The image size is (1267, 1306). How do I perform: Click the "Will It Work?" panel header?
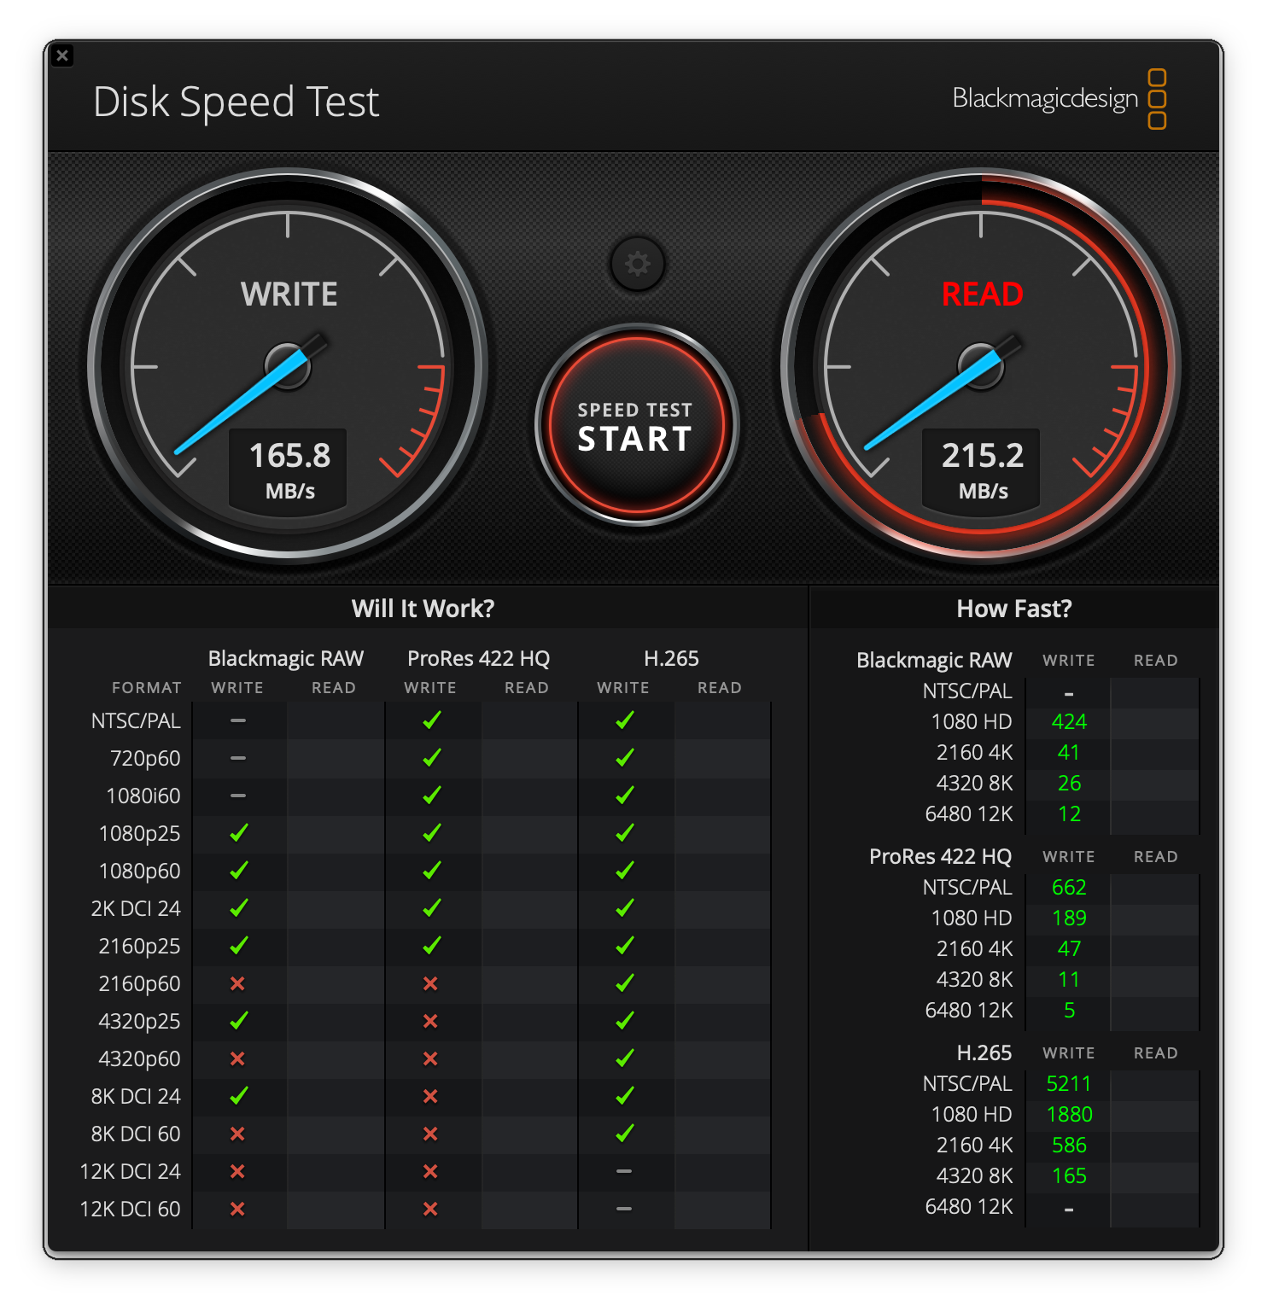[423, 609]
